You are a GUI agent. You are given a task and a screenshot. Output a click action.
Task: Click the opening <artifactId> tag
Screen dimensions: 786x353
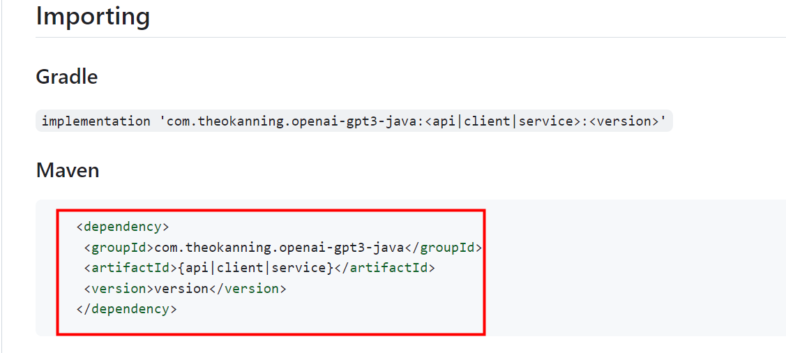pyautogui.click(x=130, y=269)
